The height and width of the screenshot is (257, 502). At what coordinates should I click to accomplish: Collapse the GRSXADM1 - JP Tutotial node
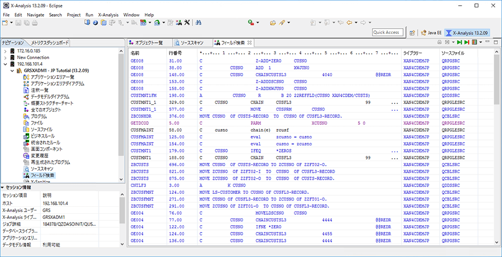pyautogui.click(x=12, y=71)
